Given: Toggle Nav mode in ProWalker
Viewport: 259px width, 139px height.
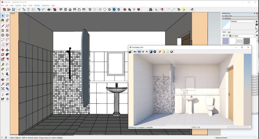Looking at the screenshot, I should click(x=135, y=52).
